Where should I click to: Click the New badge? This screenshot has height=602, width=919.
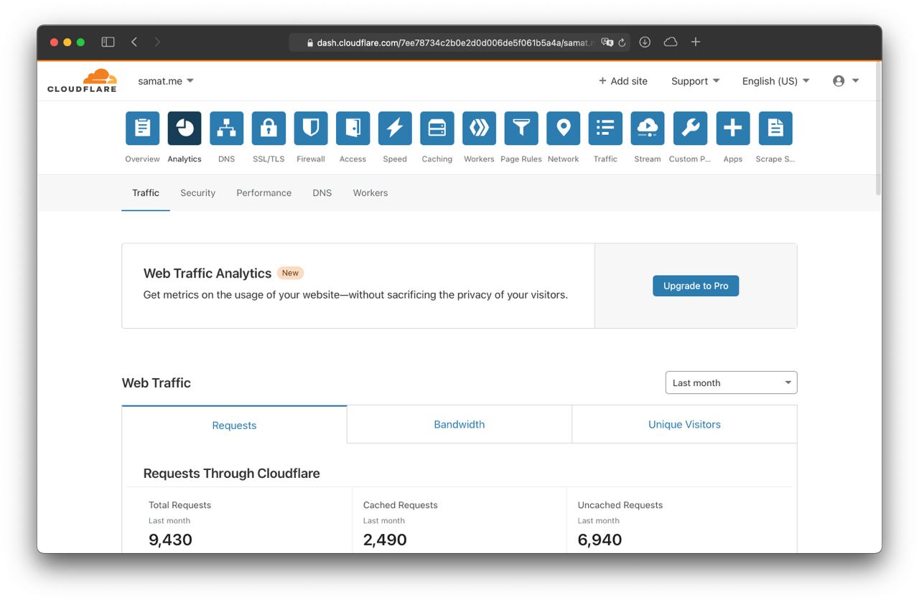point(290,273)
